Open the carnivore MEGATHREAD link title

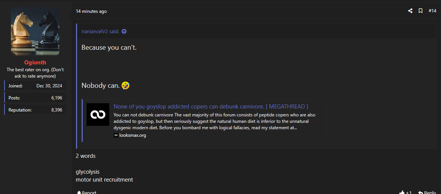tap(210, 107)
